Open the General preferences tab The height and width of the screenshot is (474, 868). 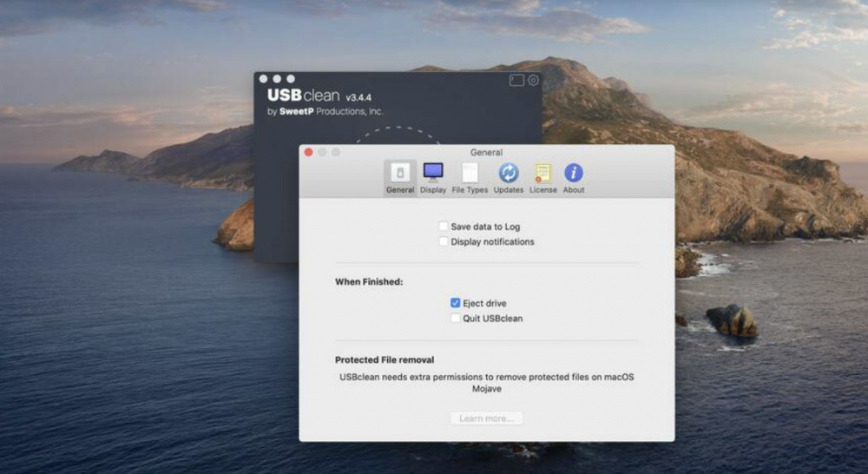[x=399, y=178]
